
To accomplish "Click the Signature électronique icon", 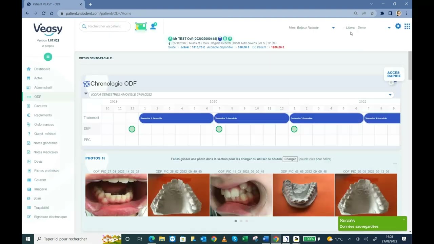I will [29, 217].
